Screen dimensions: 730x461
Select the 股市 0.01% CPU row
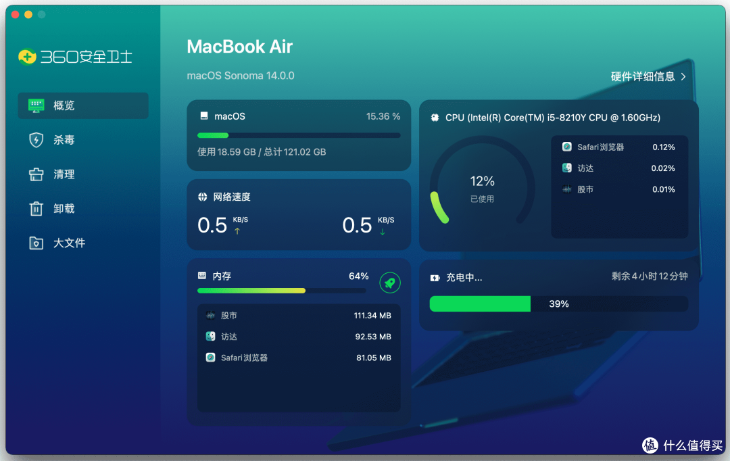619,189
